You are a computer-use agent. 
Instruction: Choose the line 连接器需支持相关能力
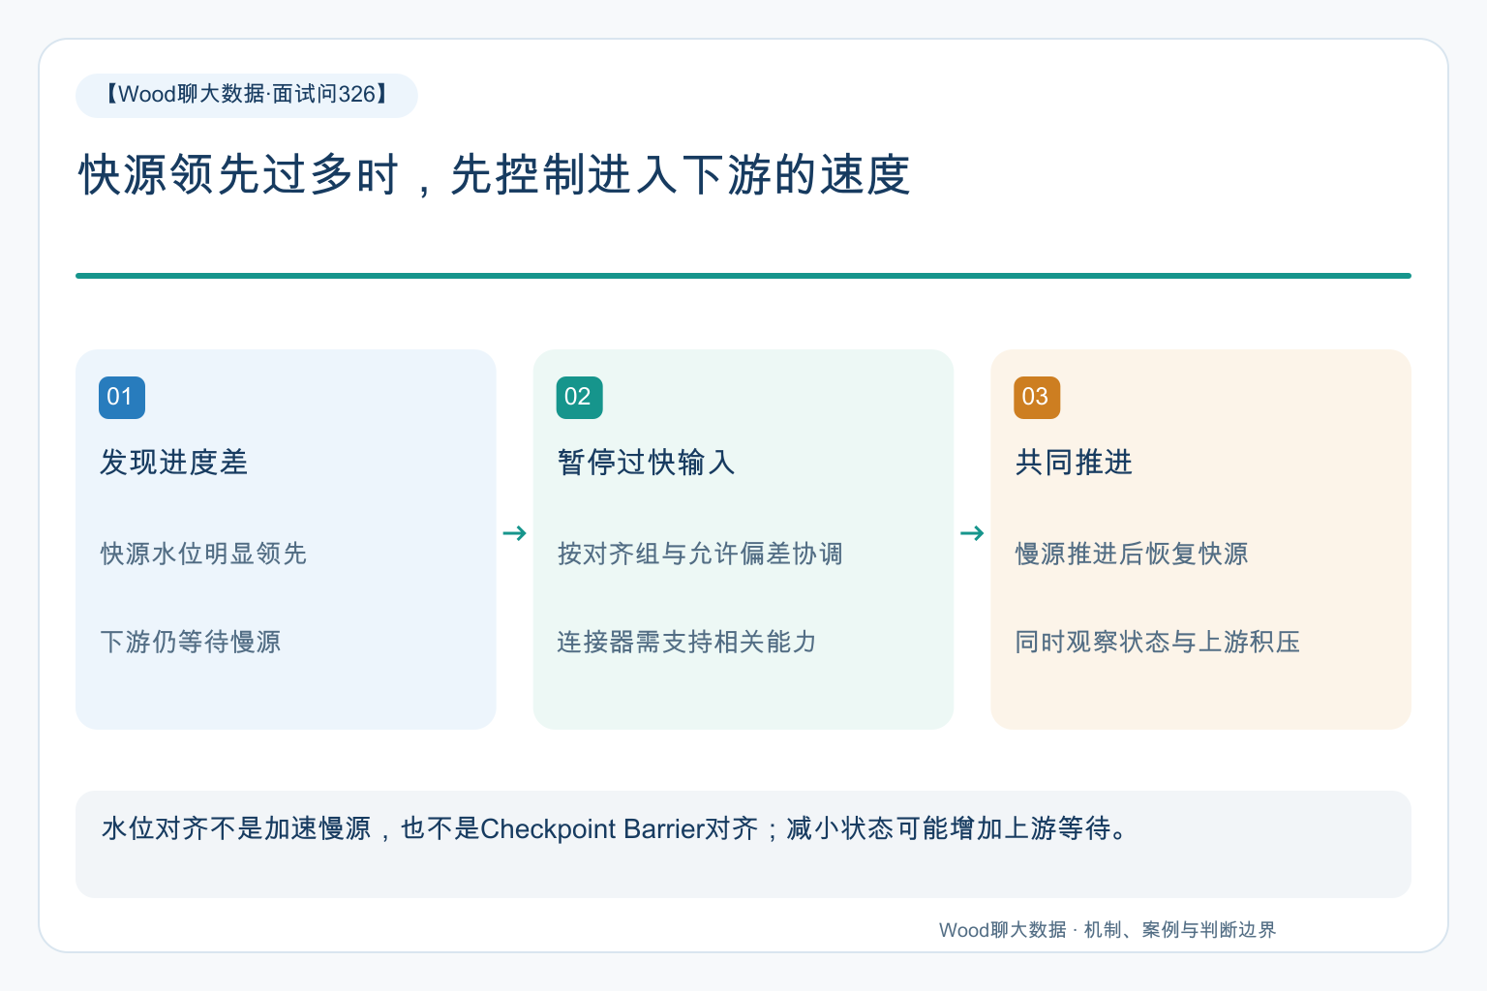[687, 642]
